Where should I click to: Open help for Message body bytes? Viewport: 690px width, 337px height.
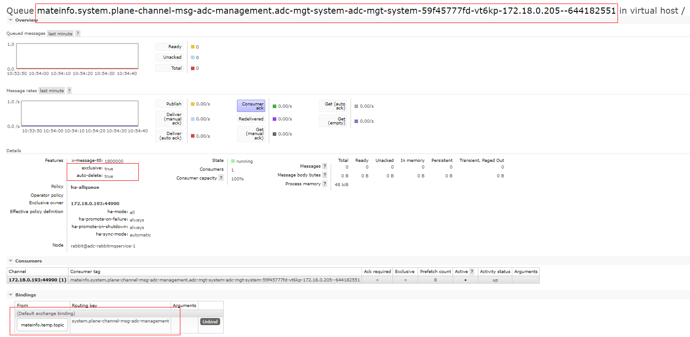click(324, 175)
